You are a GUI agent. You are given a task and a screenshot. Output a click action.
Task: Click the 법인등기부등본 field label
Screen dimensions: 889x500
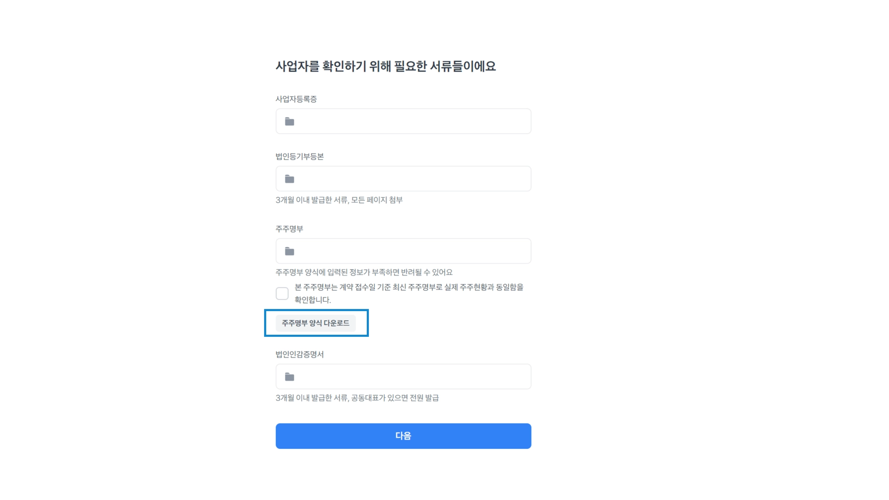click(x=300, y=156)
